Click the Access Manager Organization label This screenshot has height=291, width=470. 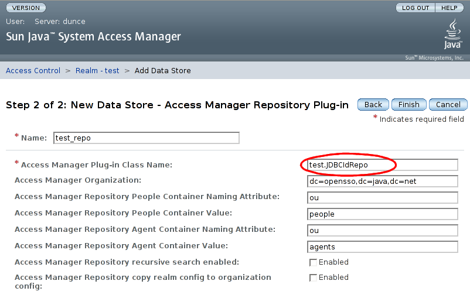[x=77, y=180]
